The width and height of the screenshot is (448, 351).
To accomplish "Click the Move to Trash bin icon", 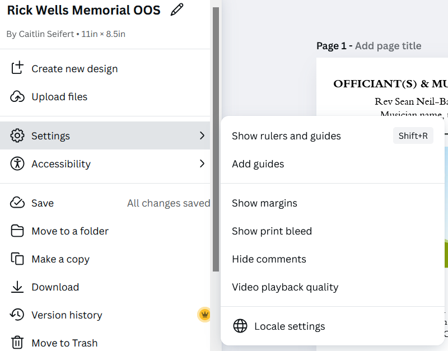I will tap(17, 343).
